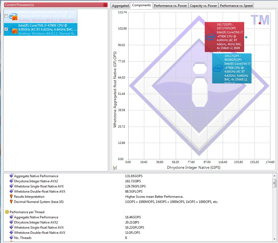Open the Performance vs. Power tab
The height and width of the screenshot is (243, 278).
click(170, 6)
